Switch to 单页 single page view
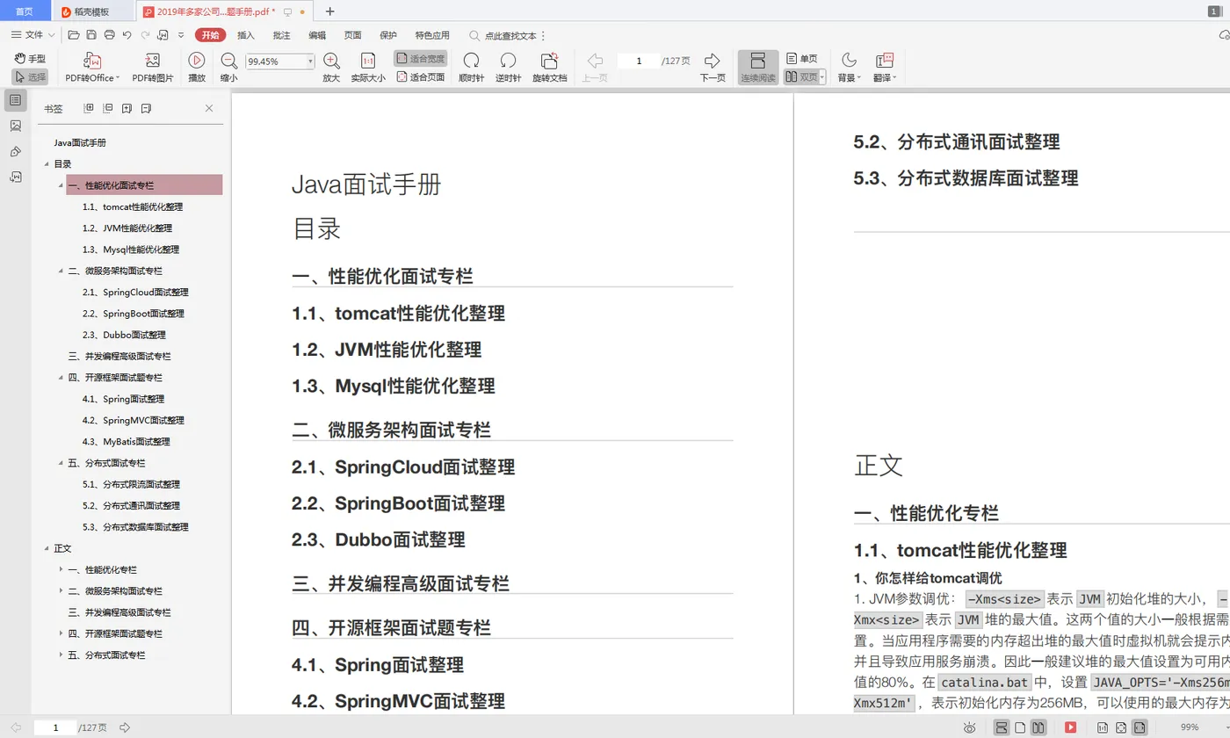The width and height of the screenshot is (1230, 738). tap(801, 59)
